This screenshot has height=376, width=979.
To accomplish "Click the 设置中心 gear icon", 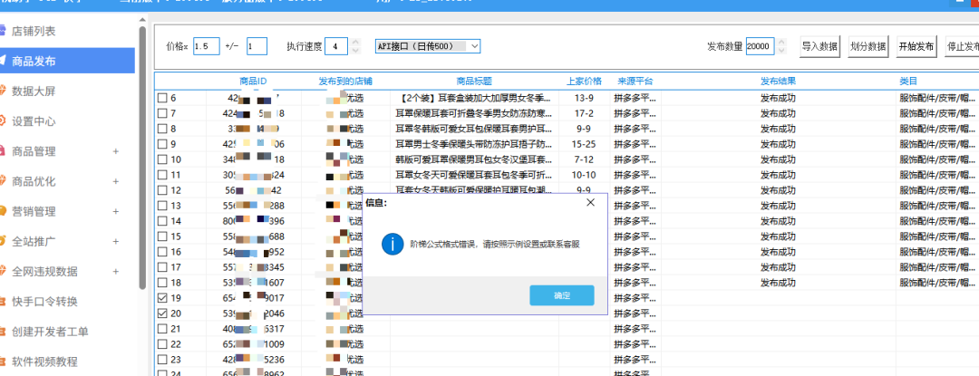I will coord(2,121).
